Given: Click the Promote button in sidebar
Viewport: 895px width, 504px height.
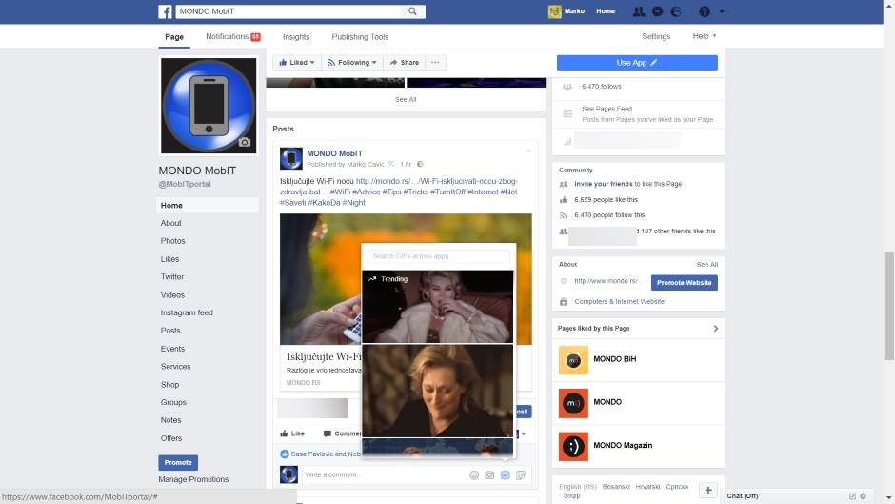Looking at the screenshot, I should 178,462.
